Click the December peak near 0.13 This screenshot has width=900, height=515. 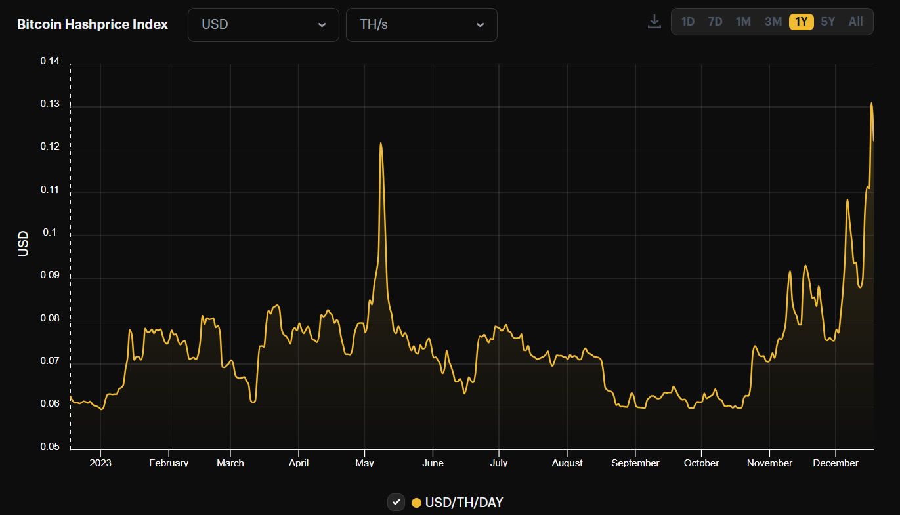(x=871, y=104)
